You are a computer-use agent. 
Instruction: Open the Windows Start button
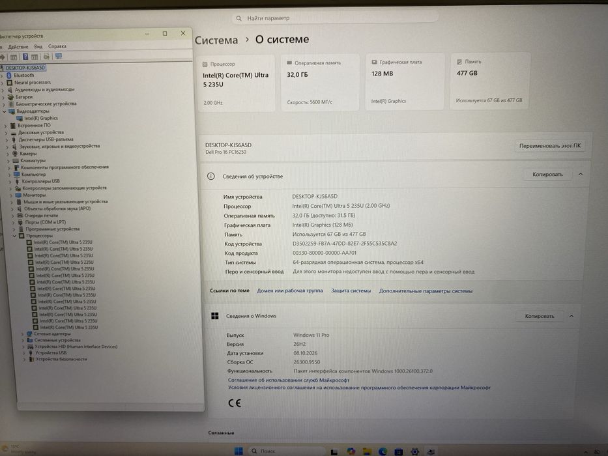pyautogui.click(x=239, y=451)
